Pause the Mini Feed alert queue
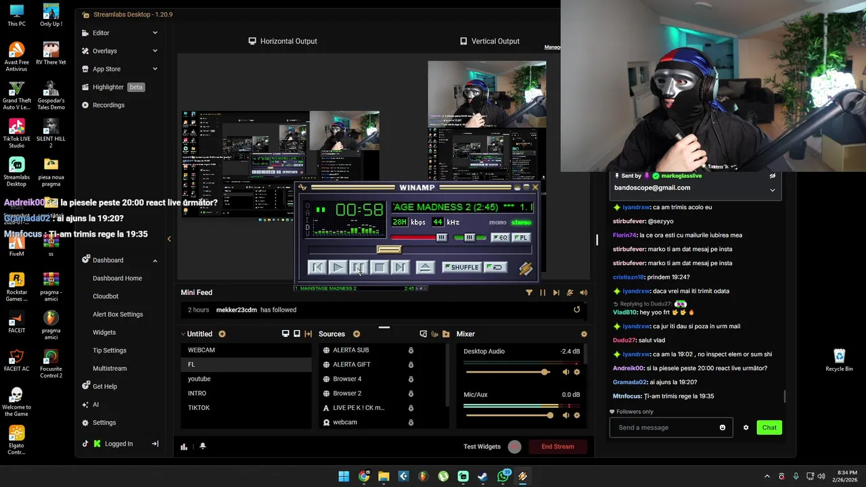 point(543,293)
